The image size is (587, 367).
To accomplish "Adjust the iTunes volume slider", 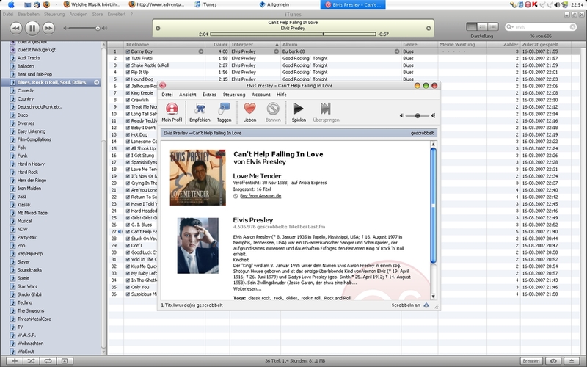I will 84,28.
